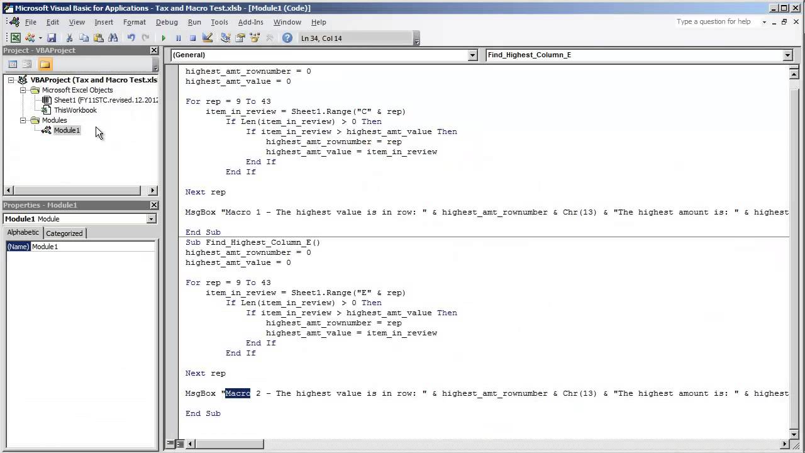
Task: Open the Debug menu
Action: (167, 22)
